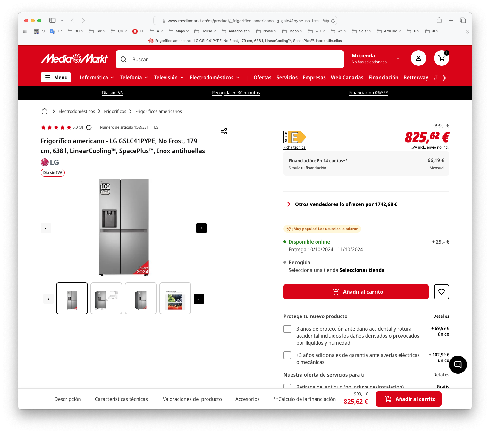
Task: Open Simula tu financiación link
Action: (x=307, y=168)
